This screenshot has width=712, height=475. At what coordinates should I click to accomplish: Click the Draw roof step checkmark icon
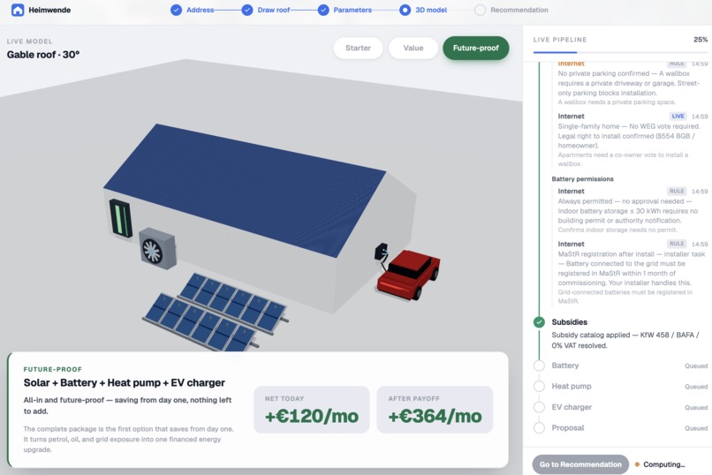pyautogui.click(x=247, y=10)
